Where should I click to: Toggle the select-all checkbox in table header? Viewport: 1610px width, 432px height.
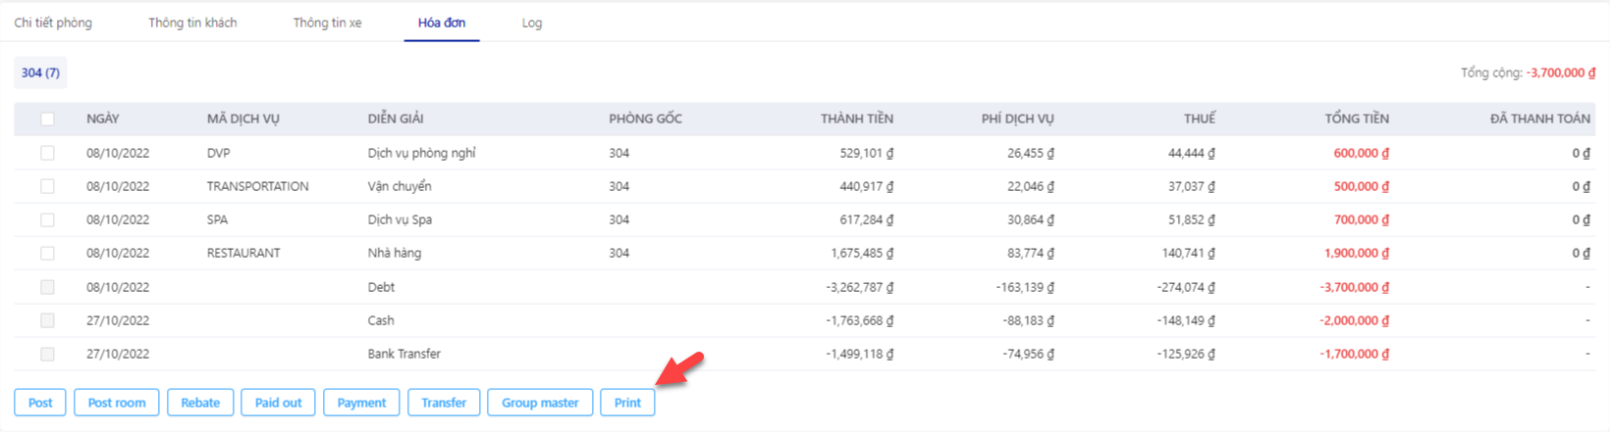(x=47, y=119)
